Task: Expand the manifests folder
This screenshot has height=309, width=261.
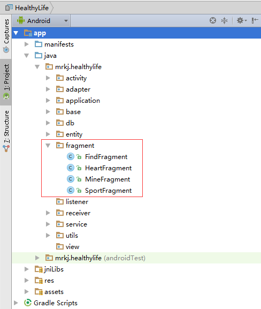Action: tap(27, 44)
